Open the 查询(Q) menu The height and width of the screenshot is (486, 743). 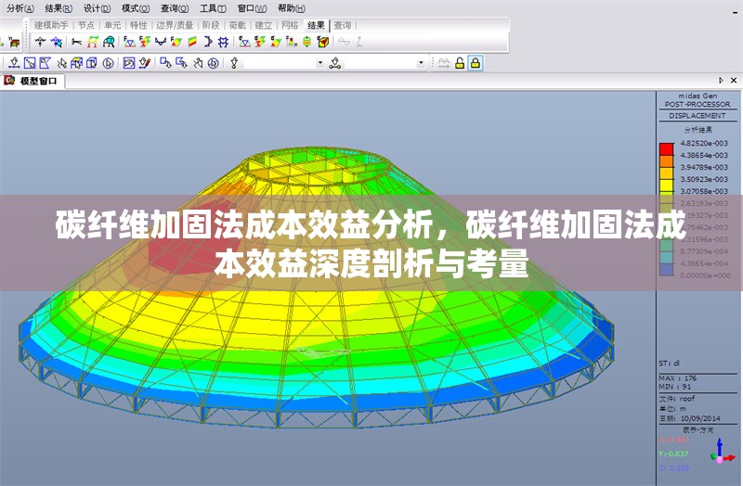point(175,8)
